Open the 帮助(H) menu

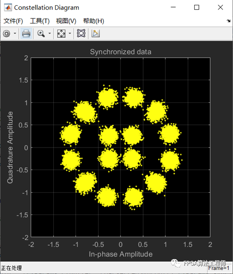[93, 21]
